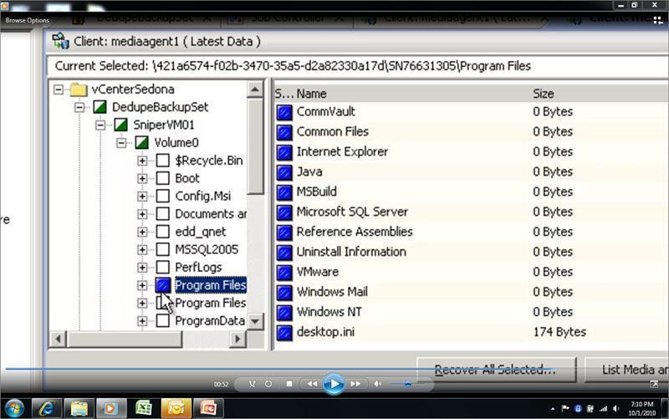669x419 pixels.
Task: Open PowerPoint from the taskbar
Action: [208, 408]
